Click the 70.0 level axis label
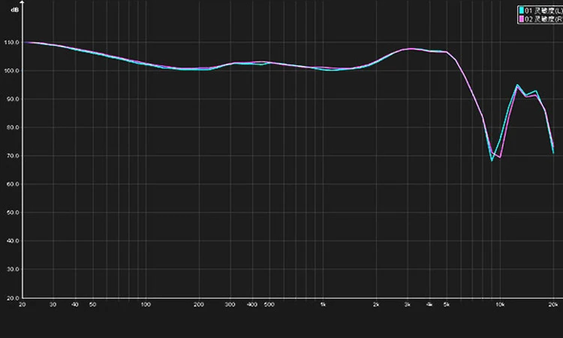The height and width of the screenshot is (338, 563). [13, 156]
